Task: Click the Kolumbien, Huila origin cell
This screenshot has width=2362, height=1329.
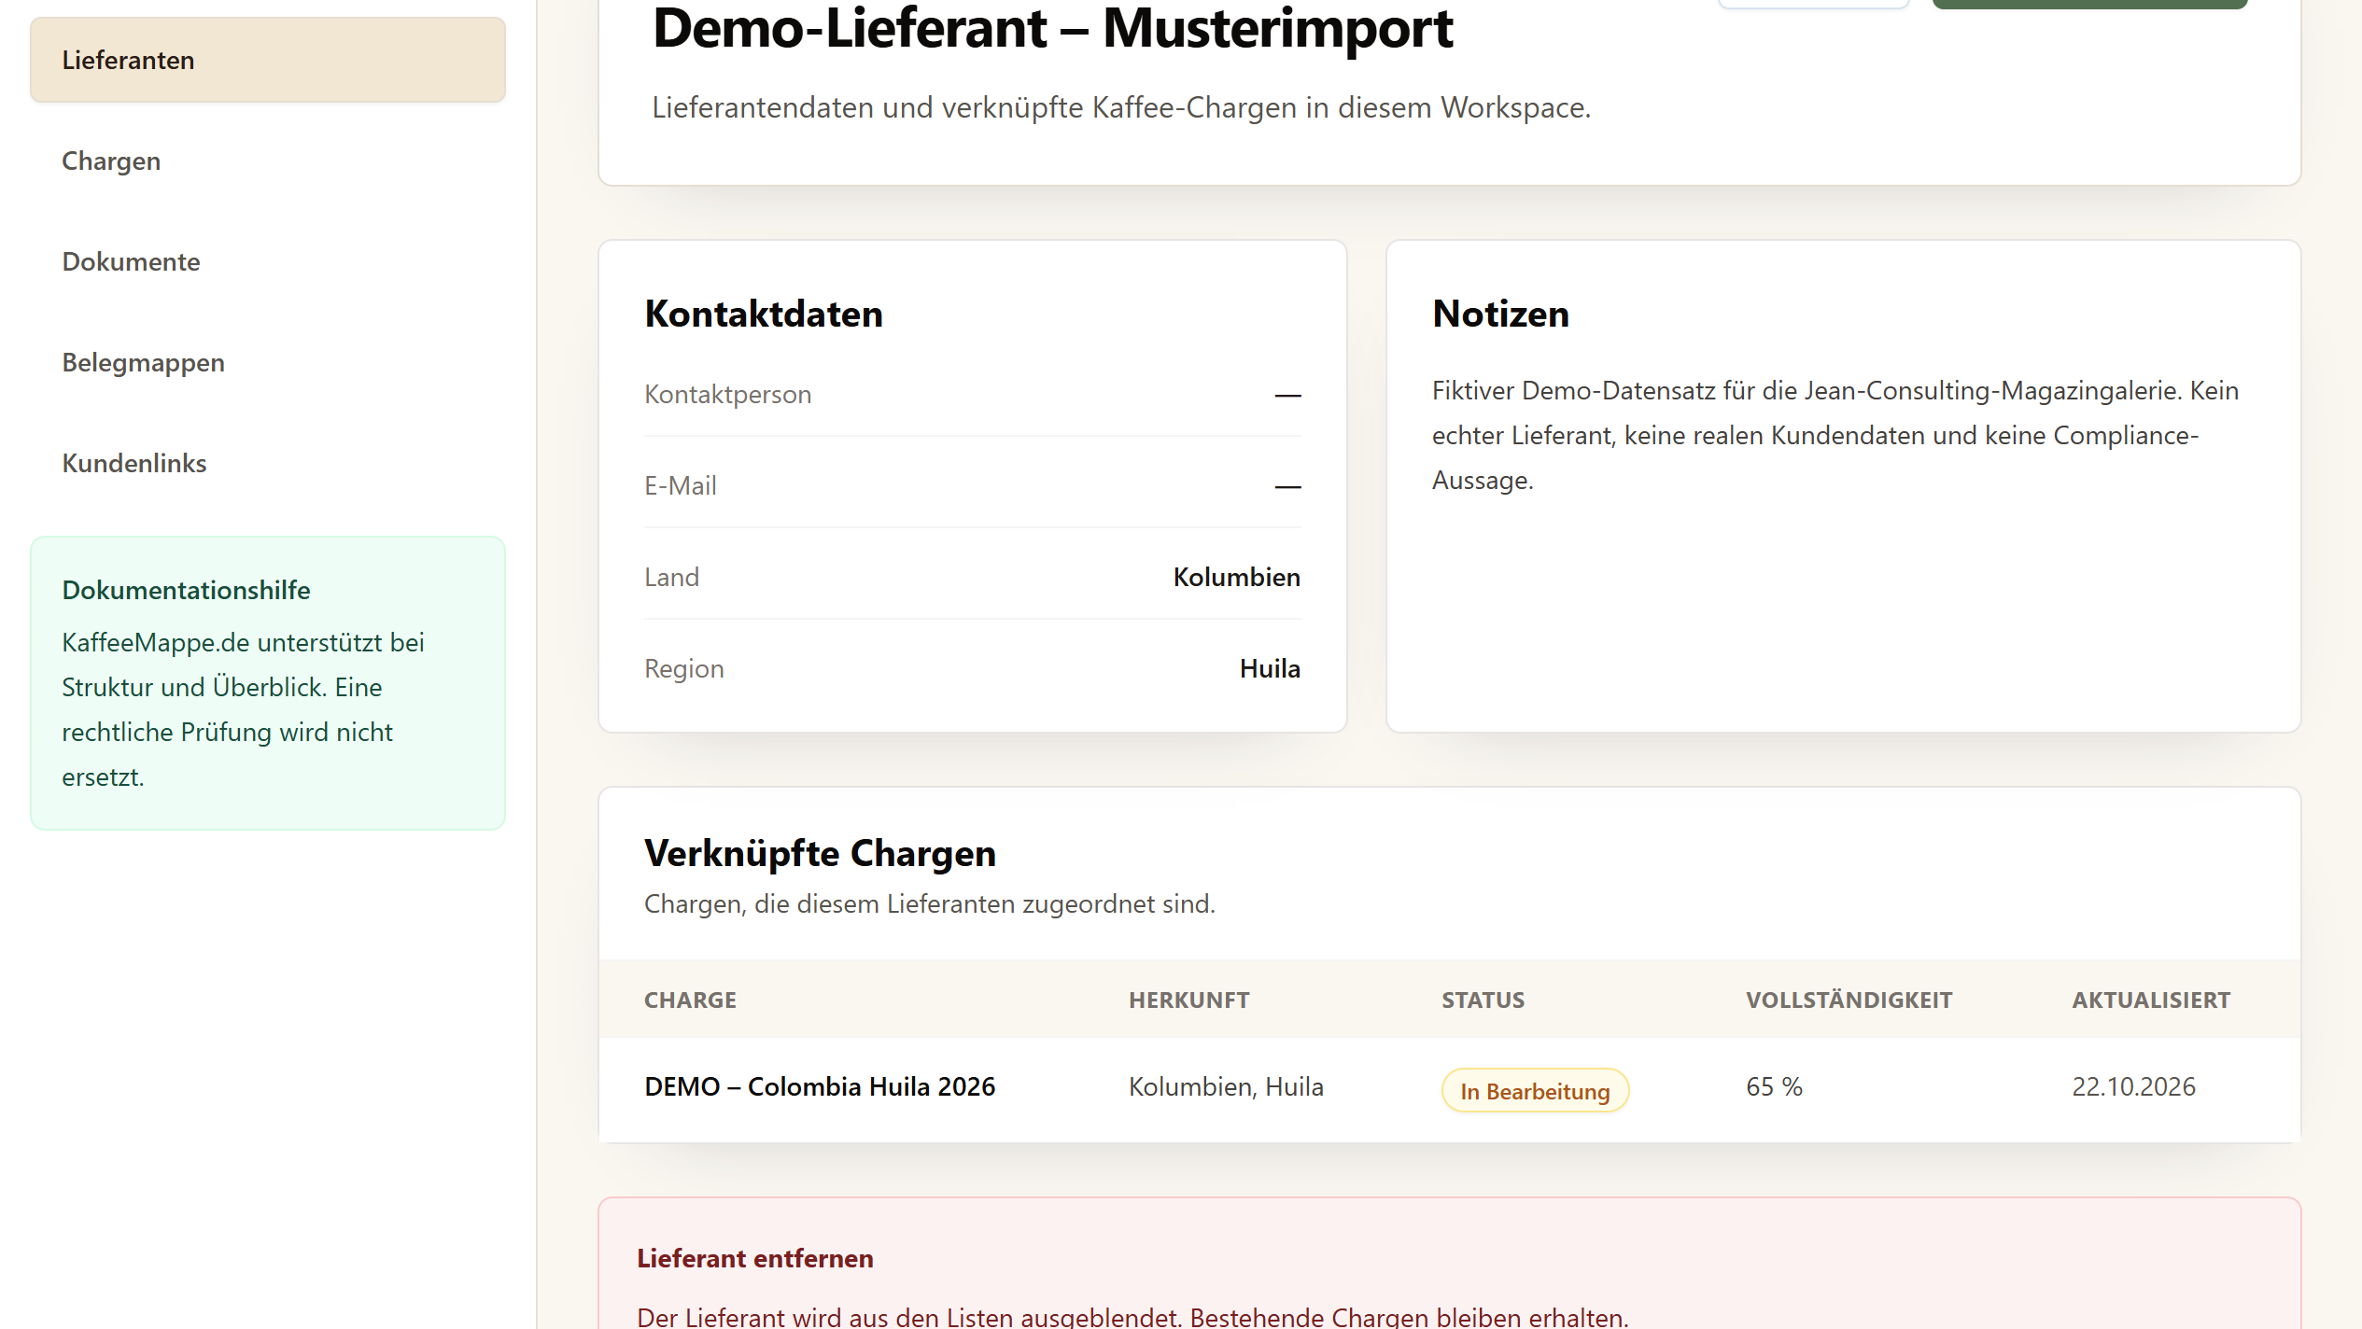Action: pyautogui.click(x=1226, y=1086)
